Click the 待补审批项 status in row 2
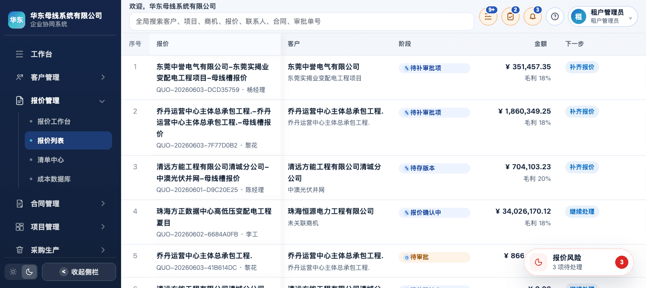The image size is (646, 288). coord(434,113)
